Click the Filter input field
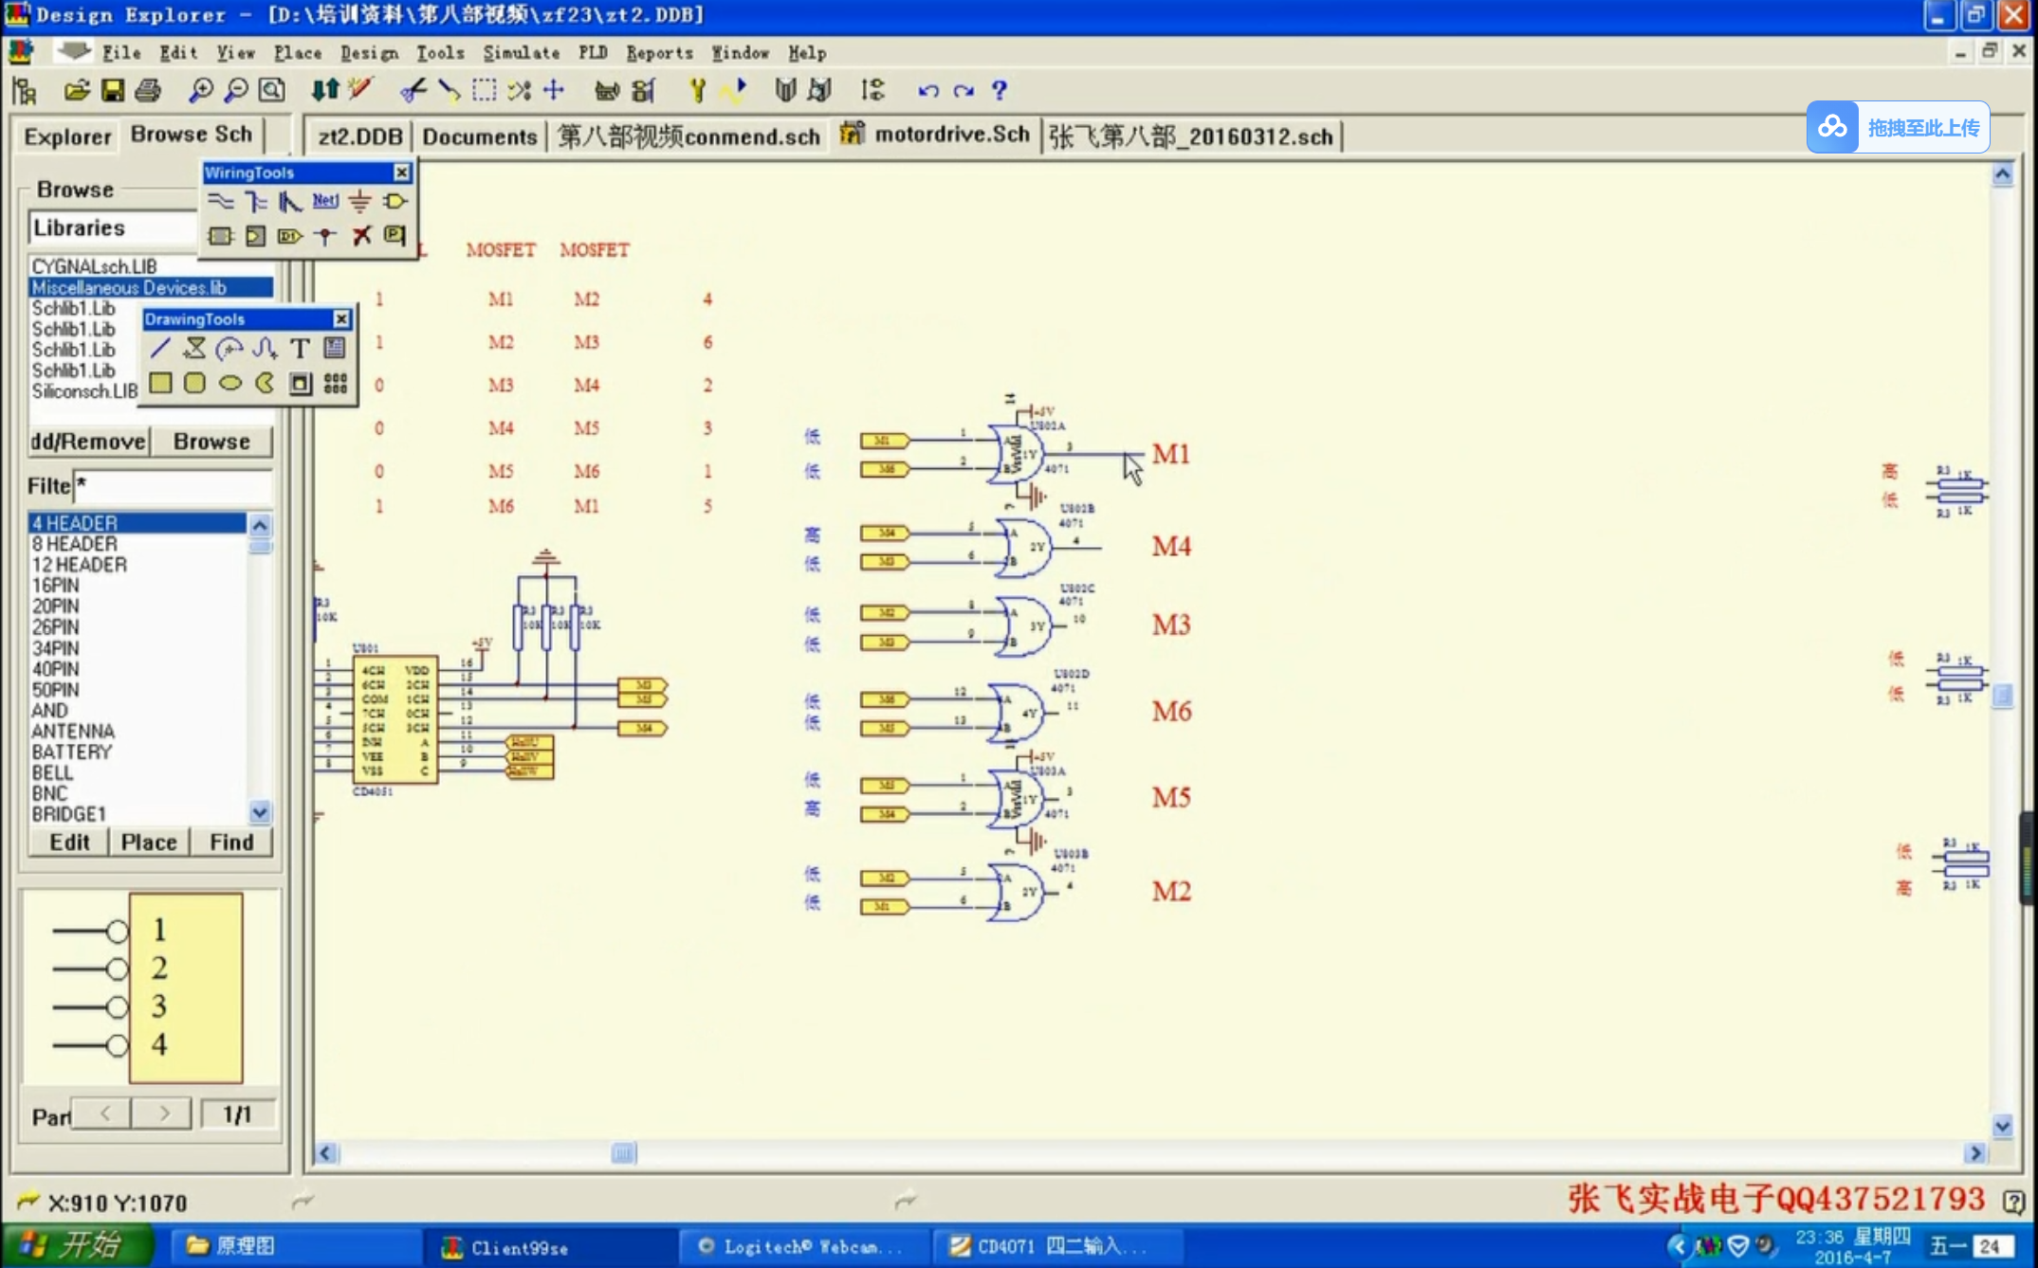The image size is (2038, 1268). tap(174, 486)
